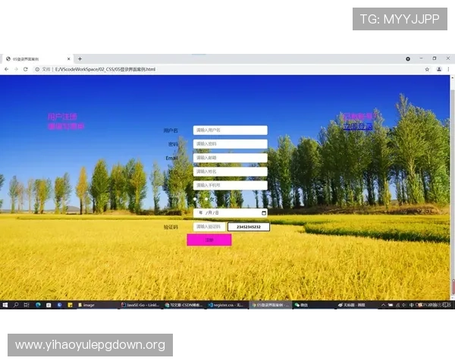The image size is (455, 364).
Task: Open the file info icon in address bar
Action: pos(37,69)
